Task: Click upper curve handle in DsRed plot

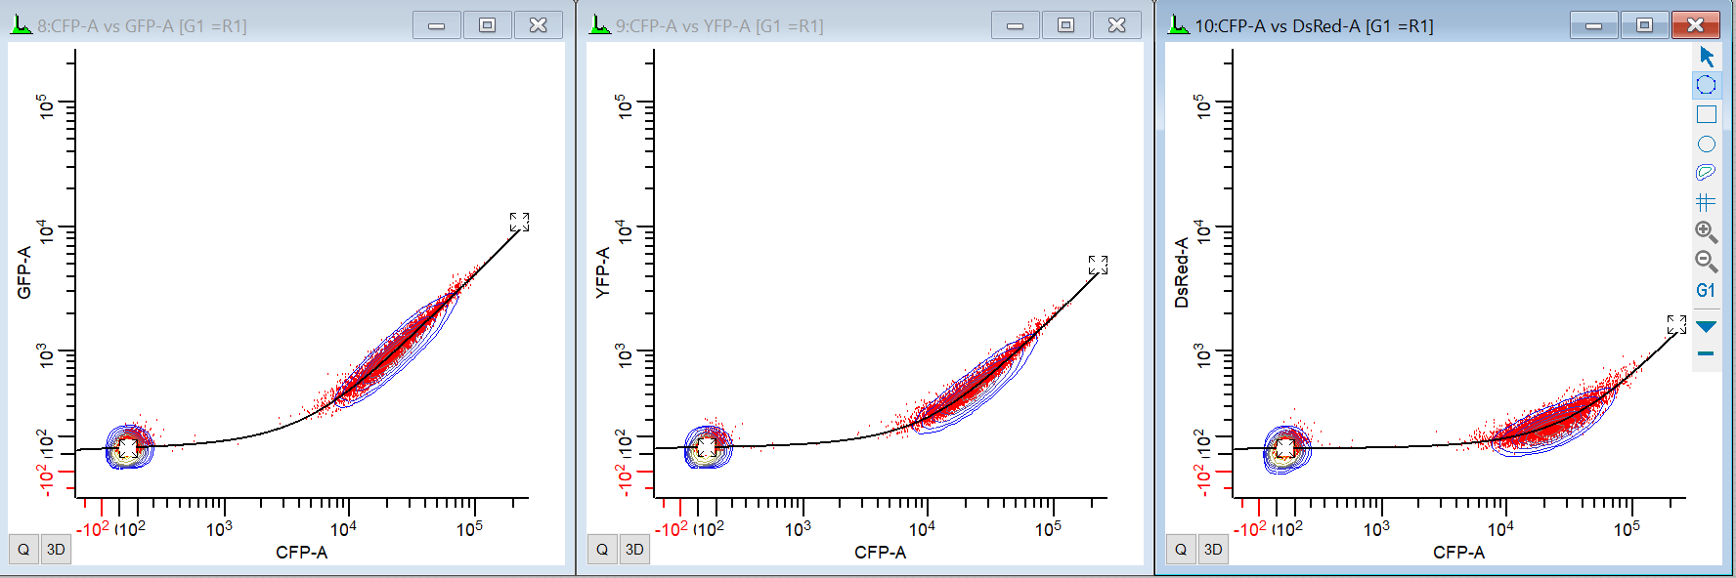Action: coord(1676,324)
